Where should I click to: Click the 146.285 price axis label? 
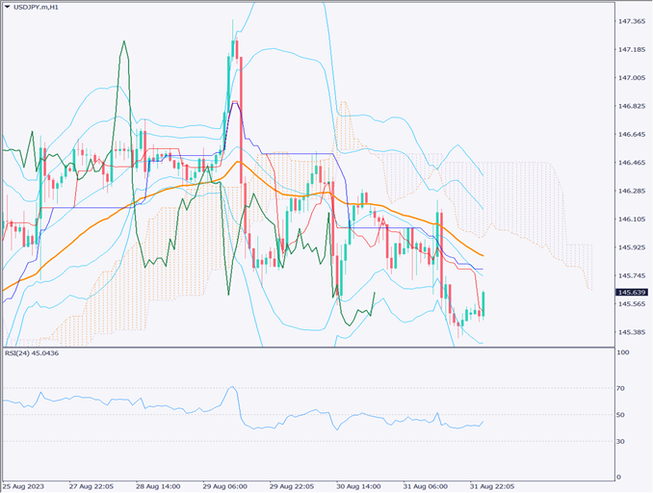(x=632, y=191)
